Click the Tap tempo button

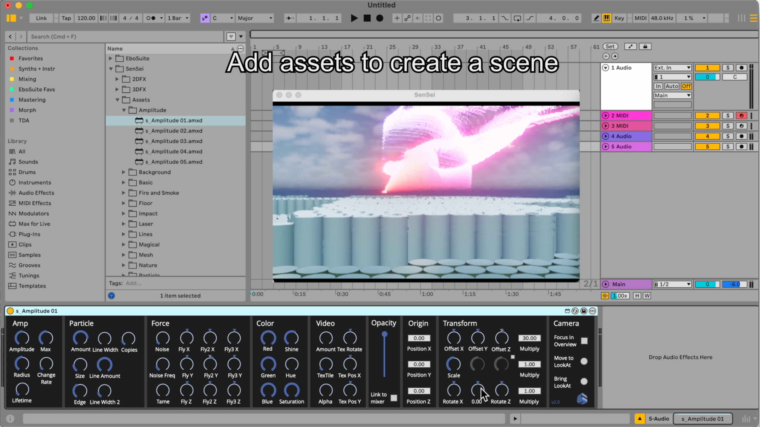coord(66,18)
